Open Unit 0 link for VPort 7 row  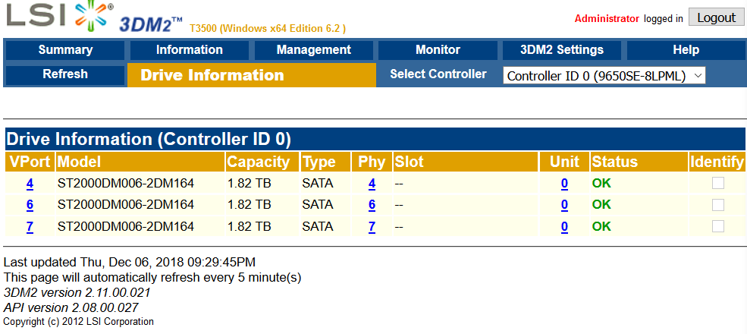pos(564,227)
